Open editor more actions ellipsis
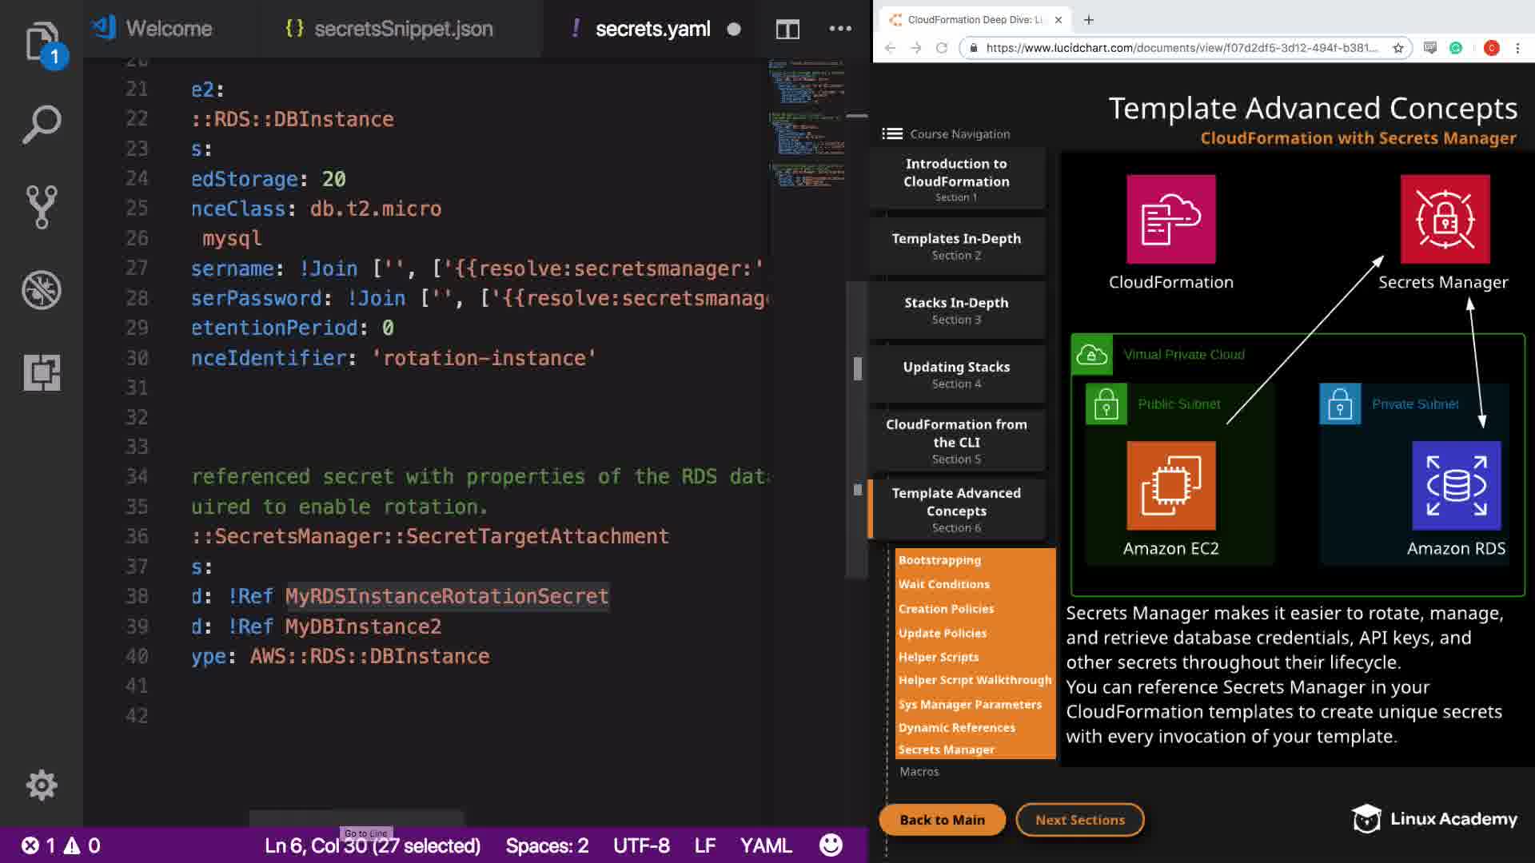 pyautogui.click(x=840, y=29)
